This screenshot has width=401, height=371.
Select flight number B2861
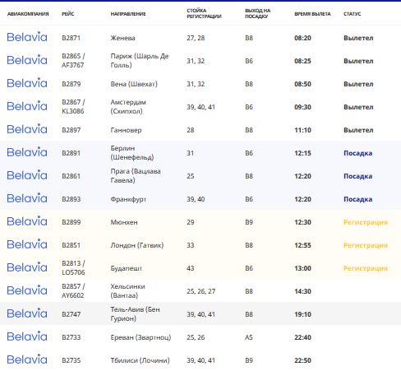(x=71, y=176)
